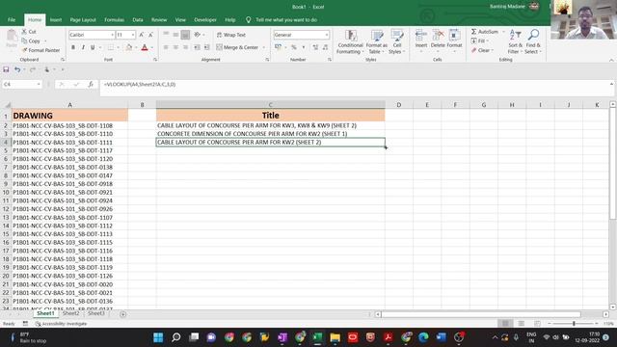
Task: Click the Save icon in quick access toolbar
Action: coord(6,69)
